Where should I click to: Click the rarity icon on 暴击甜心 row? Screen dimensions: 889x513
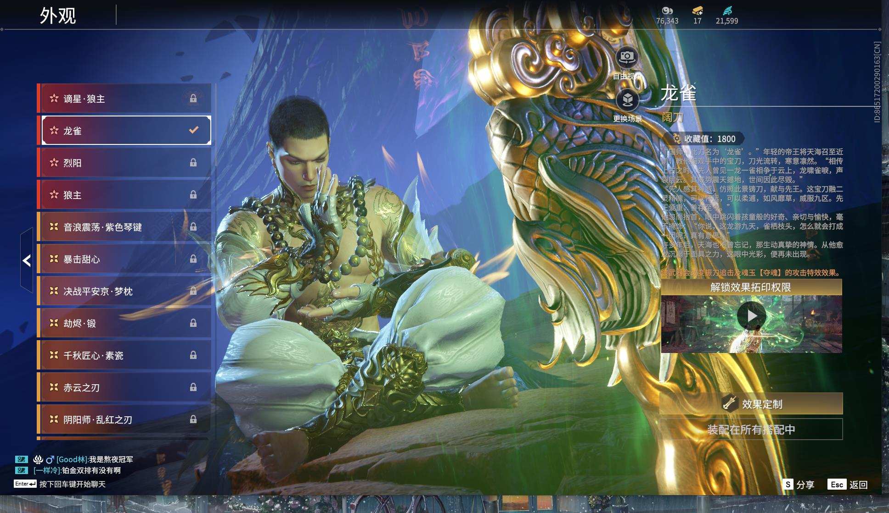click(x=54, y=259)
